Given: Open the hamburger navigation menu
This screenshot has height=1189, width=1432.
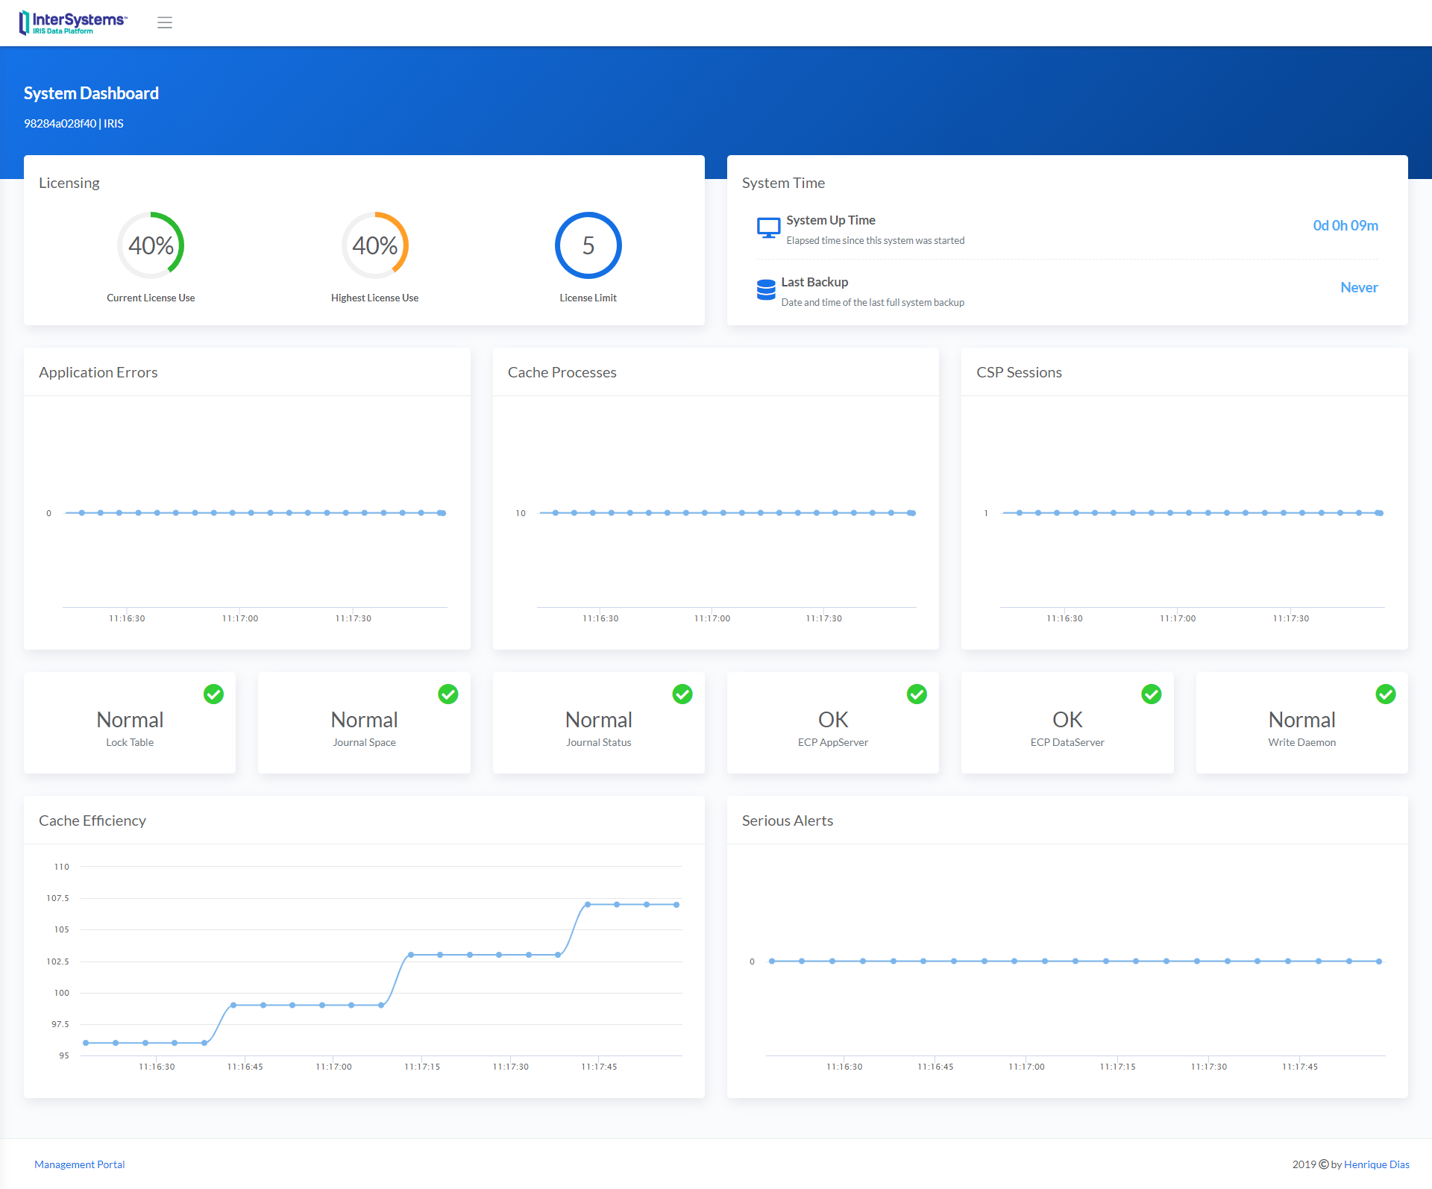Looking at the screenshot, I should pos(165,22).
